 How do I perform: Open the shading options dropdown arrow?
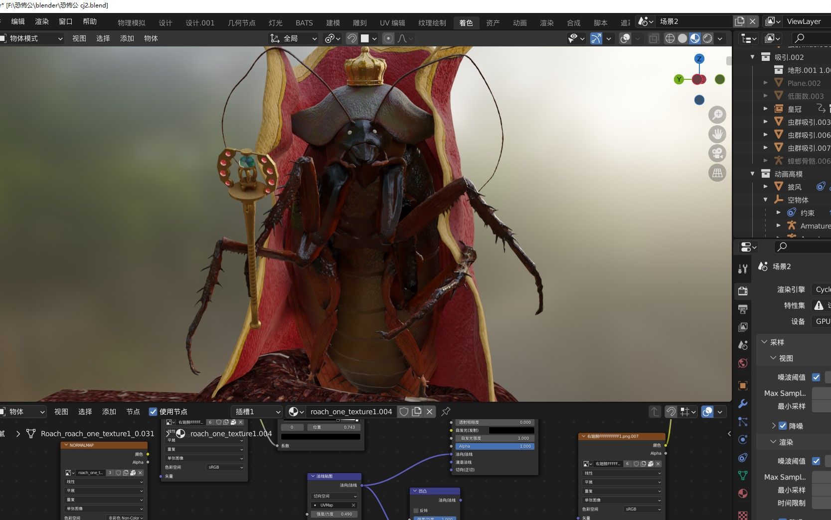tap(720, 38)
